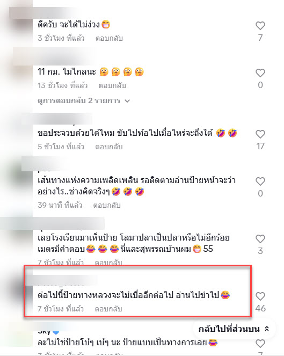Click the blurred username above 'เลยโรงเรียนมาเห็นป้าย'
This screenshot has height=356, width=284.
tap(52, 223)
